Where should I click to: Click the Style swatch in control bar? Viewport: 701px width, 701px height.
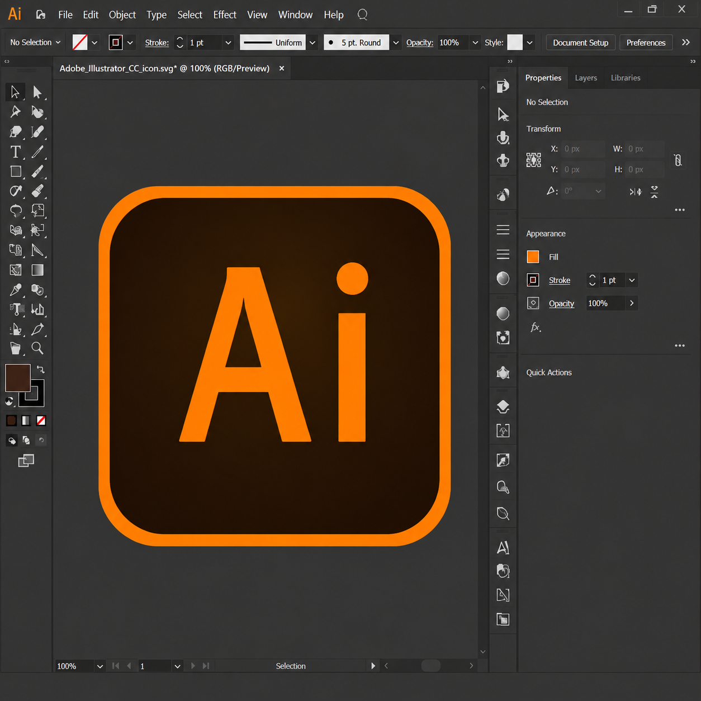(x=515, y=42)
